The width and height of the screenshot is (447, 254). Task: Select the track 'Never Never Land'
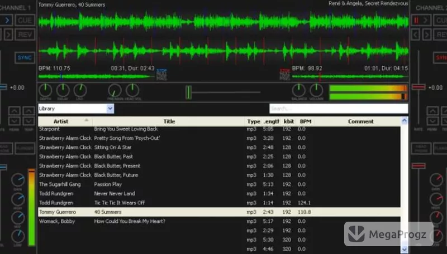pyautogui.click(x=219, y=193)
